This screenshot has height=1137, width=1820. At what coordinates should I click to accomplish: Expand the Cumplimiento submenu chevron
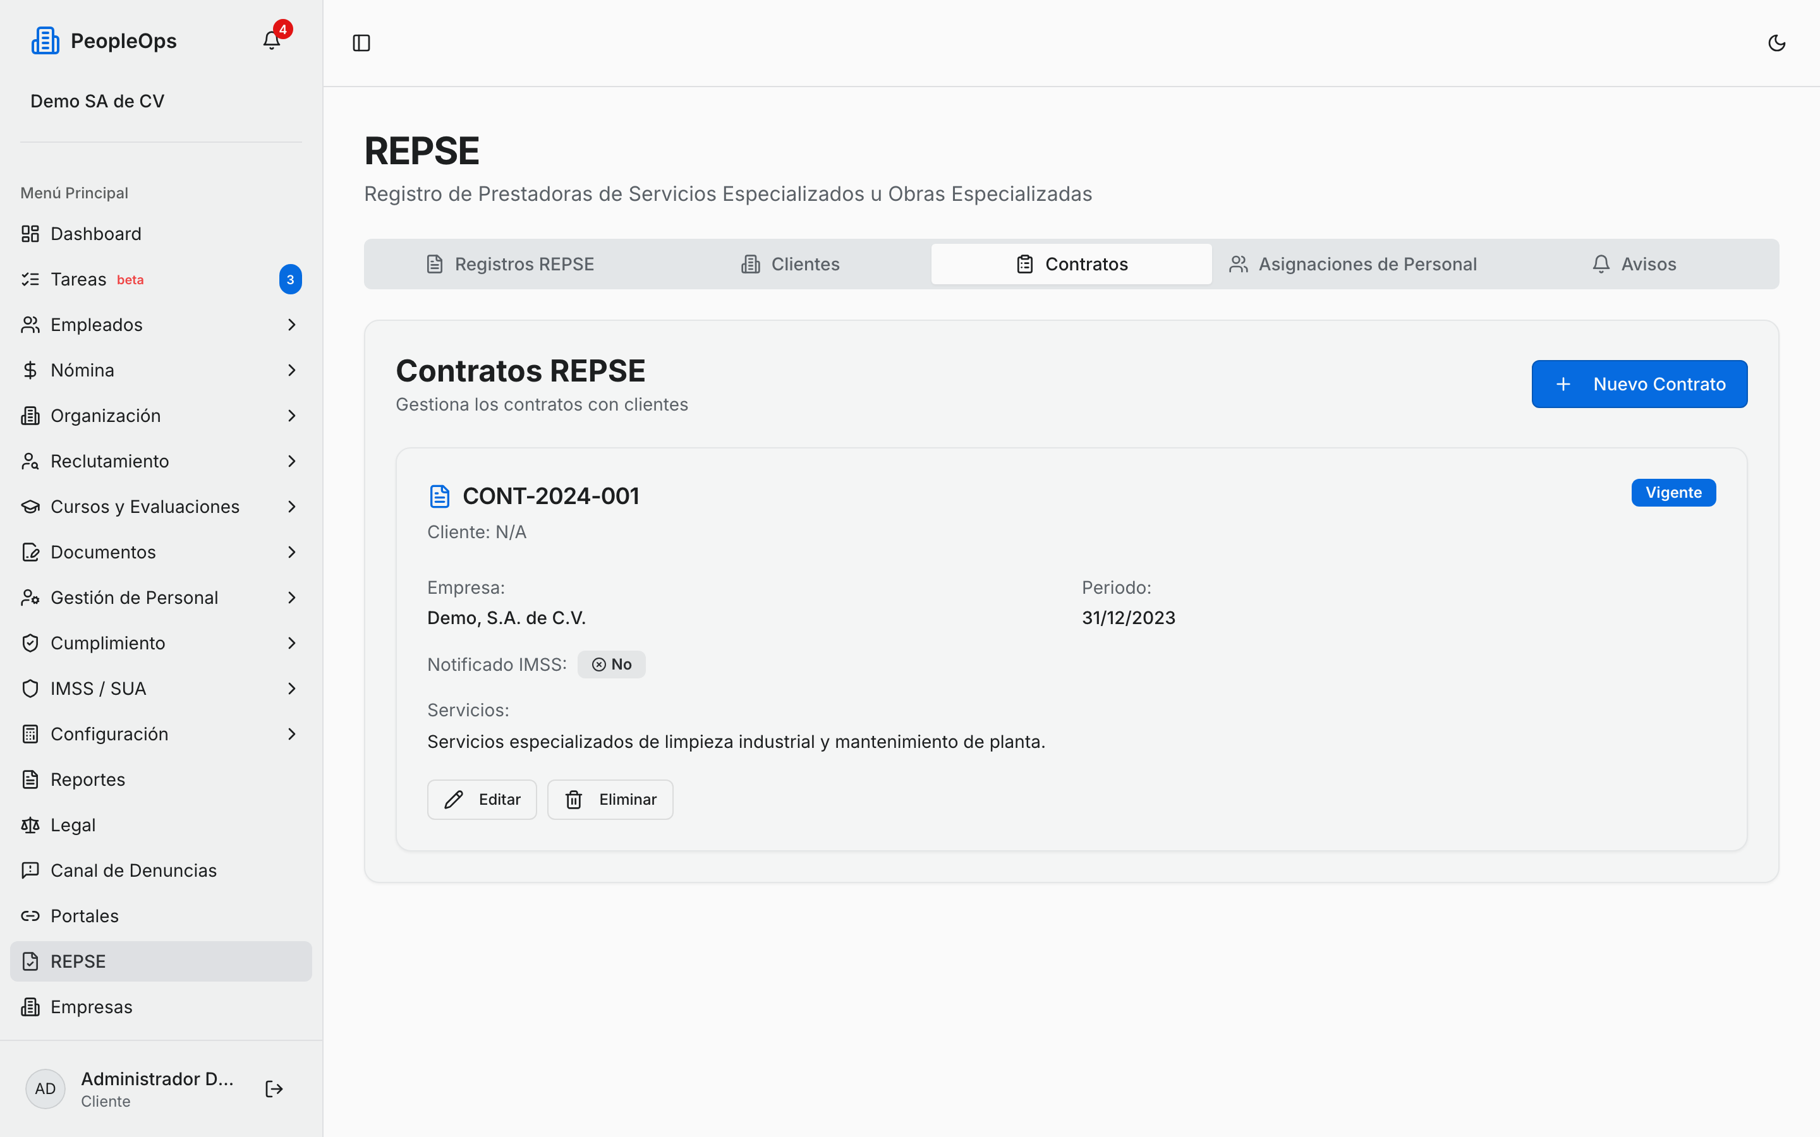[292, 643]
